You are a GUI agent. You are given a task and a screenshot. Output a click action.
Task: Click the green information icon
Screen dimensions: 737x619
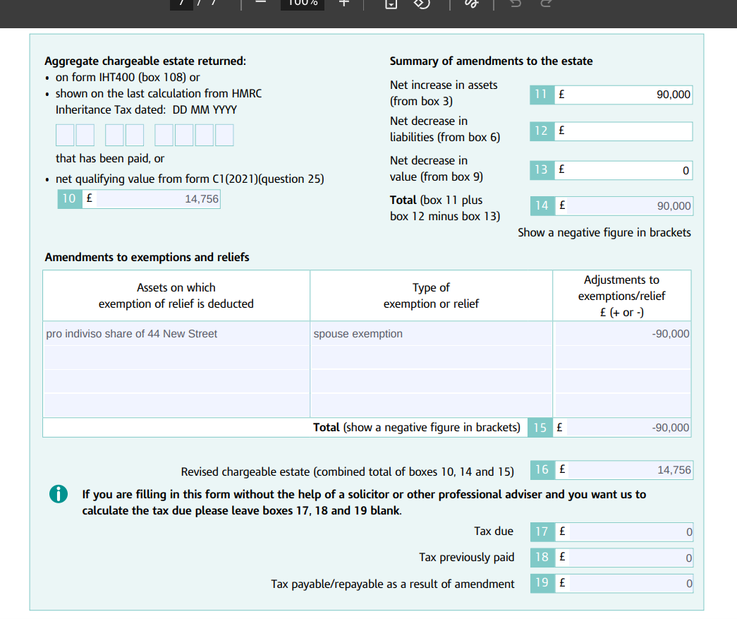59,495
